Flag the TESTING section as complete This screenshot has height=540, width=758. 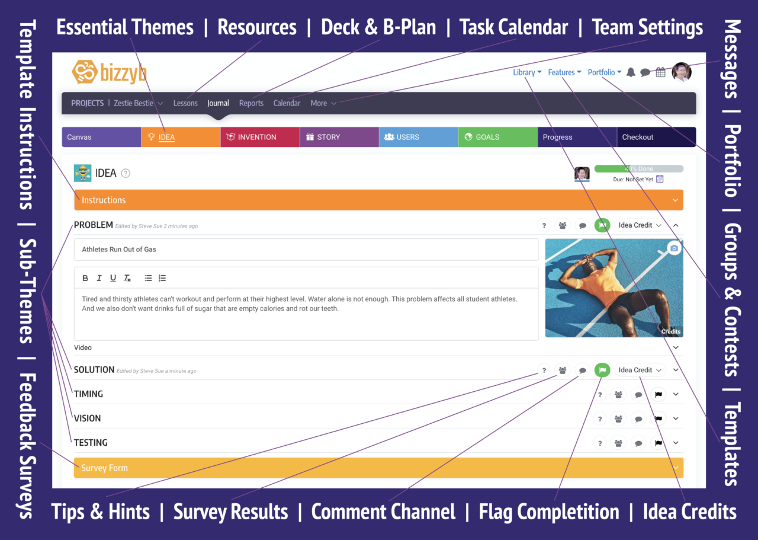point(658,443)
